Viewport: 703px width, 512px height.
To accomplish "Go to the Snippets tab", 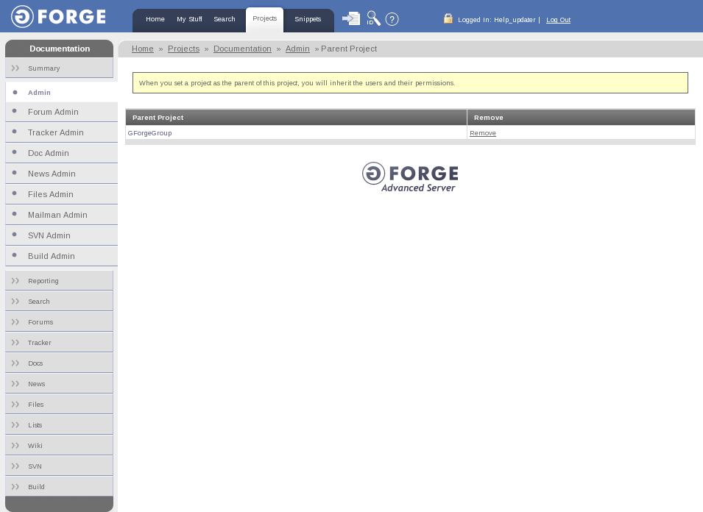I will tap(308, 19).
